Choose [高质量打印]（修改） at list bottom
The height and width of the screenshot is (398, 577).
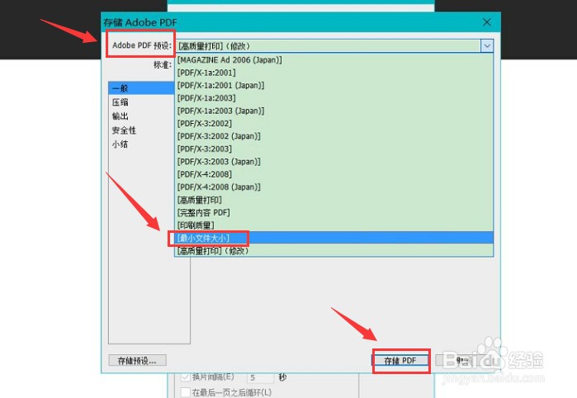click(x=333, y=251)
